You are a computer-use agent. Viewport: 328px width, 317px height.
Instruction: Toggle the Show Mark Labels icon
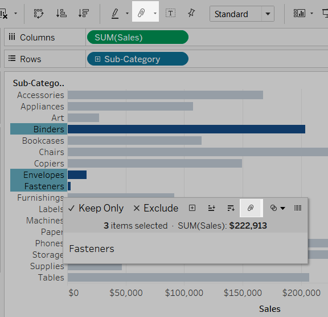170,14
